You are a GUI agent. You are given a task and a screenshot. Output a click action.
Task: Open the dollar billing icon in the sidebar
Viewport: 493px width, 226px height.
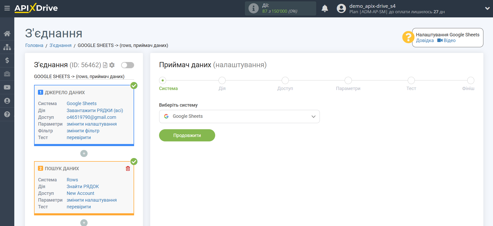7,60
